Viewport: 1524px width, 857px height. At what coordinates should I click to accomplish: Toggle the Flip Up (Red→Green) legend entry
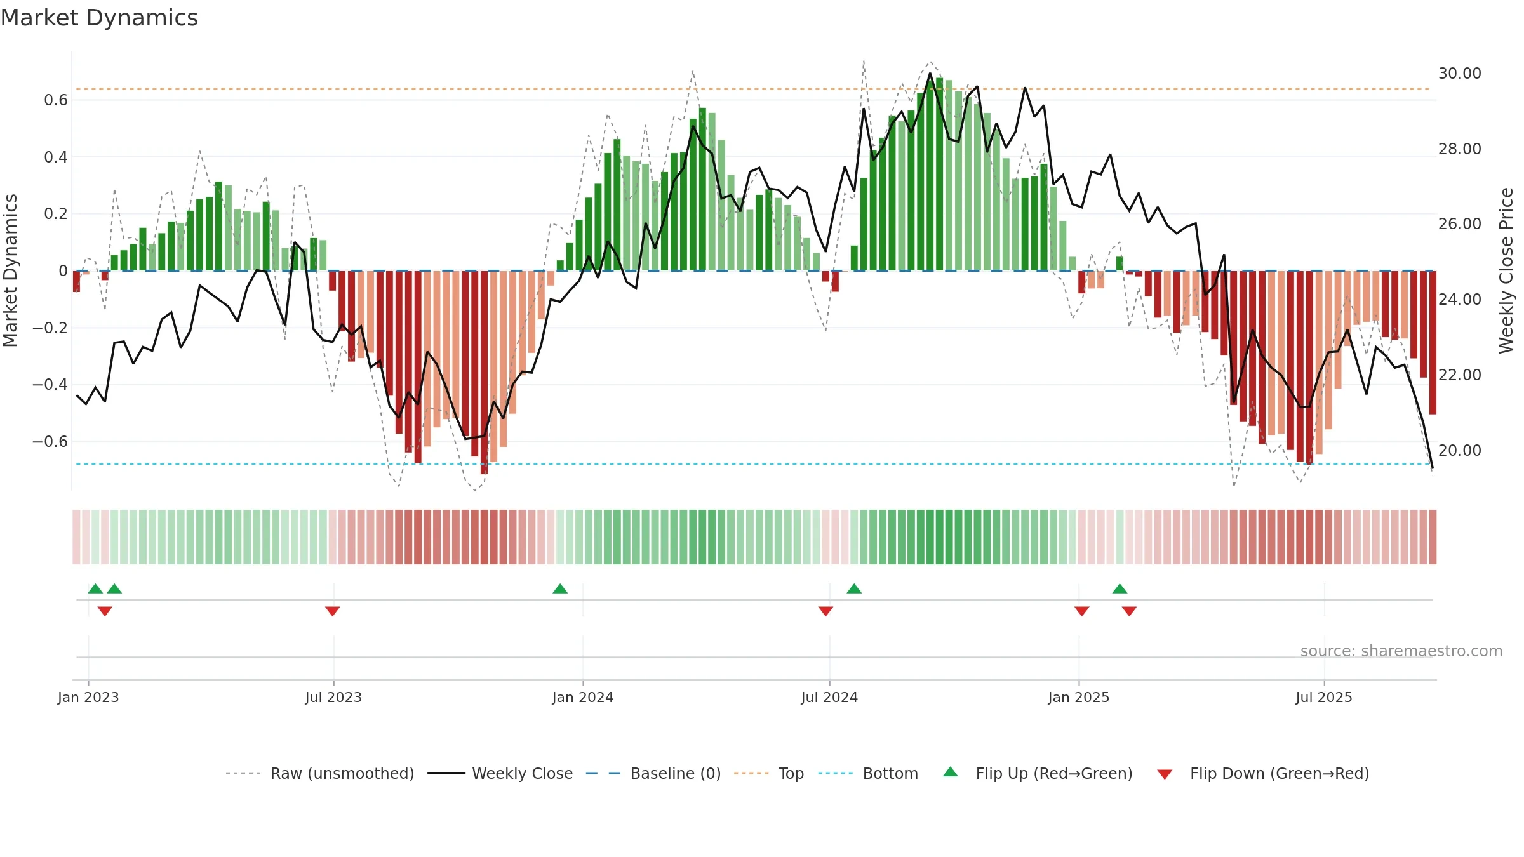[1038, 773]
